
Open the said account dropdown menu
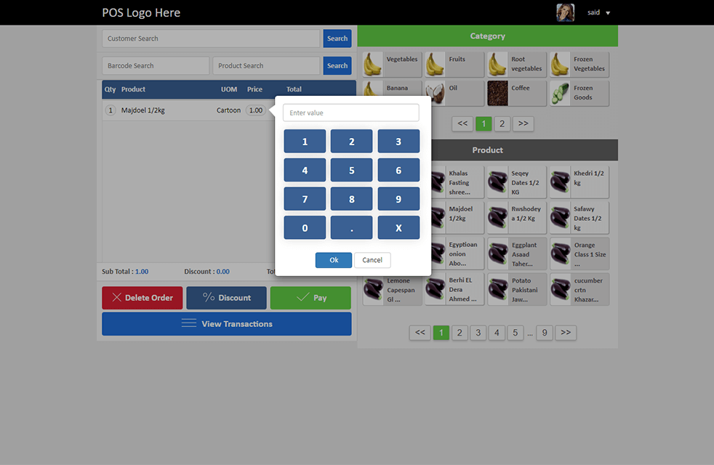click(x=598, y=12)
